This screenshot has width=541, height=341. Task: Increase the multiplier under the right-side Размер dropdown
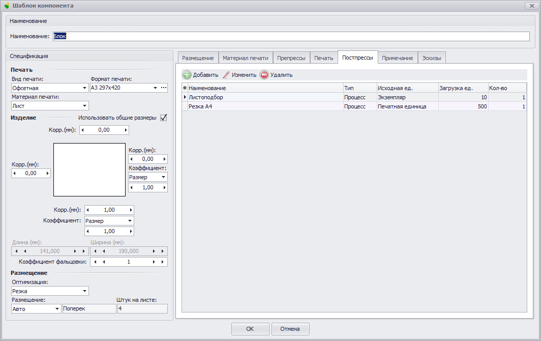tap(165, 188)
